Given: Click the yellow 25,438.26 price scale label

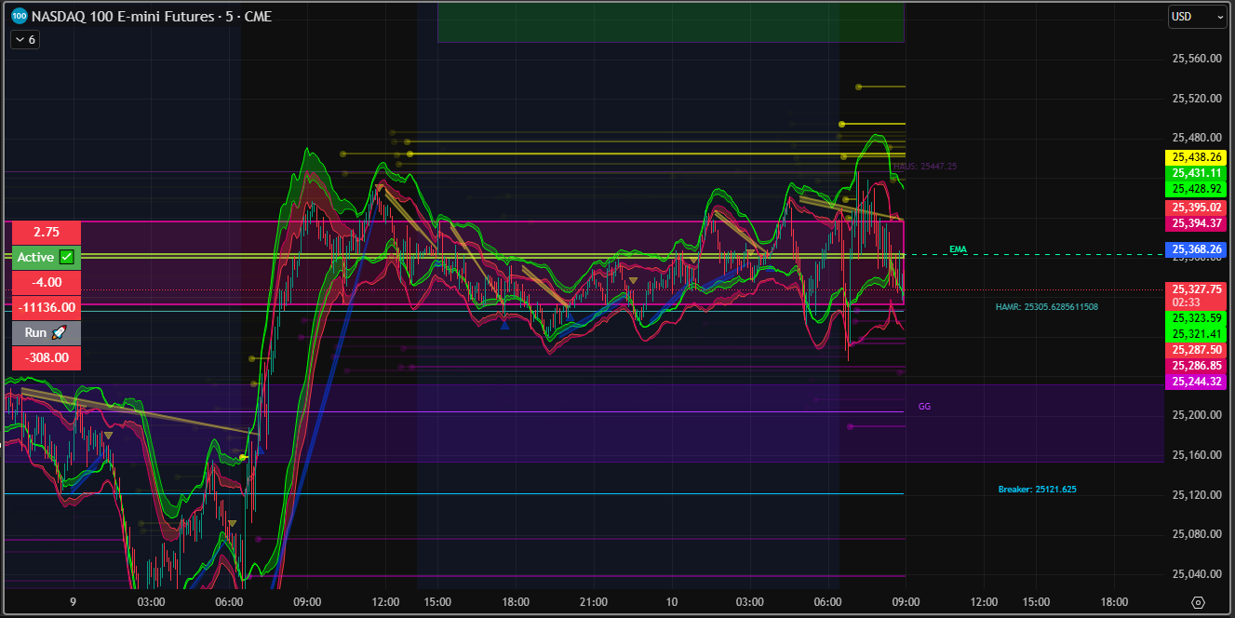Looking at the screenshot, I should tap(1195, 157).
